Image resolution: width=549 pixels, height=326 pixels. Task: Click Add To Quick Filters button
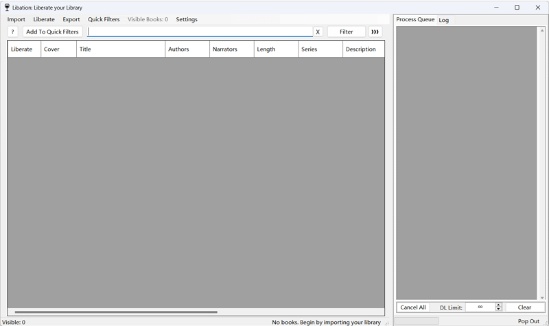53,32
